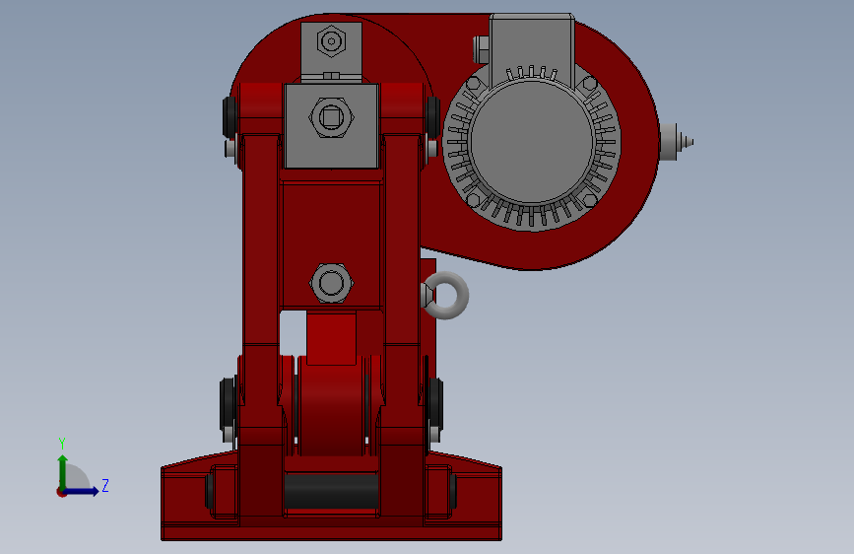Click the blue Z axis of the triad

point(81,491)
